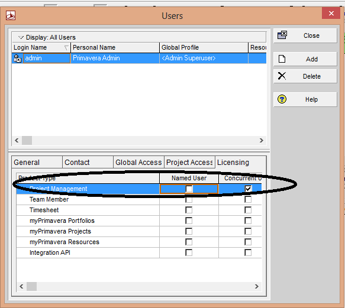The width and height of the screenshot is (345, 308).
Task: Select the admin login name cell
Action: (47, 59)
